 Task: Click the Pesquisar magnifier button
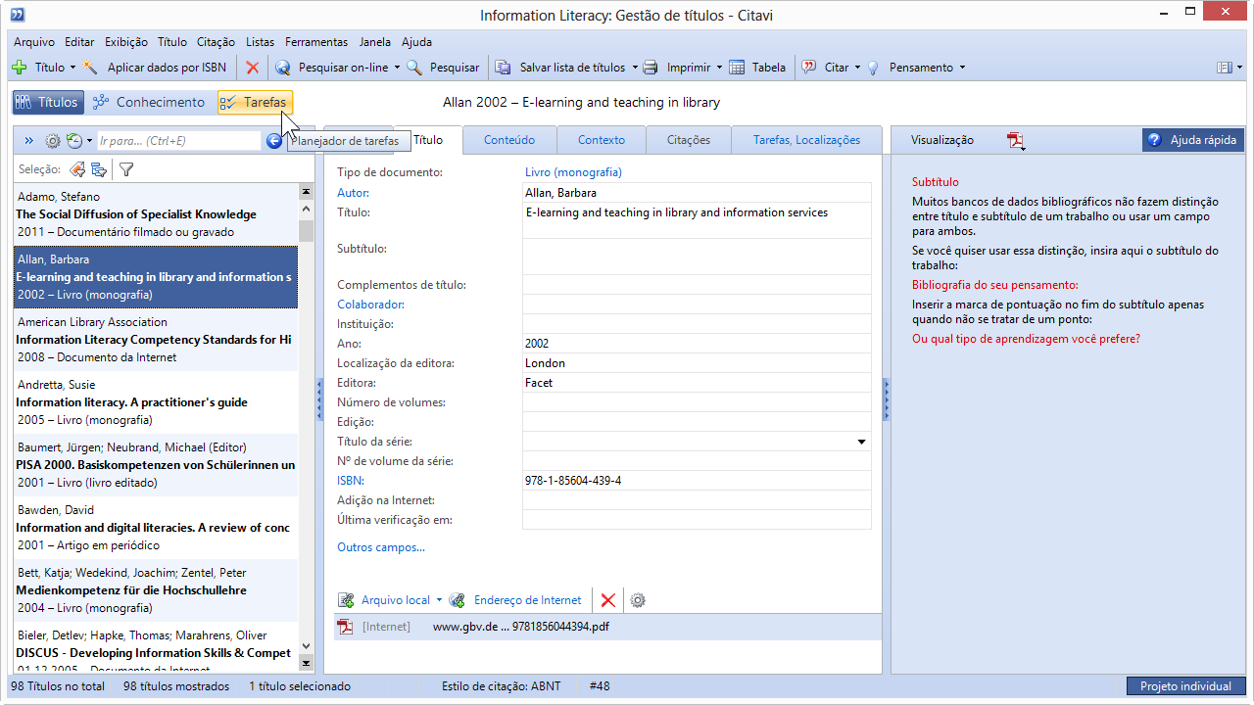(x=443, y=68)
